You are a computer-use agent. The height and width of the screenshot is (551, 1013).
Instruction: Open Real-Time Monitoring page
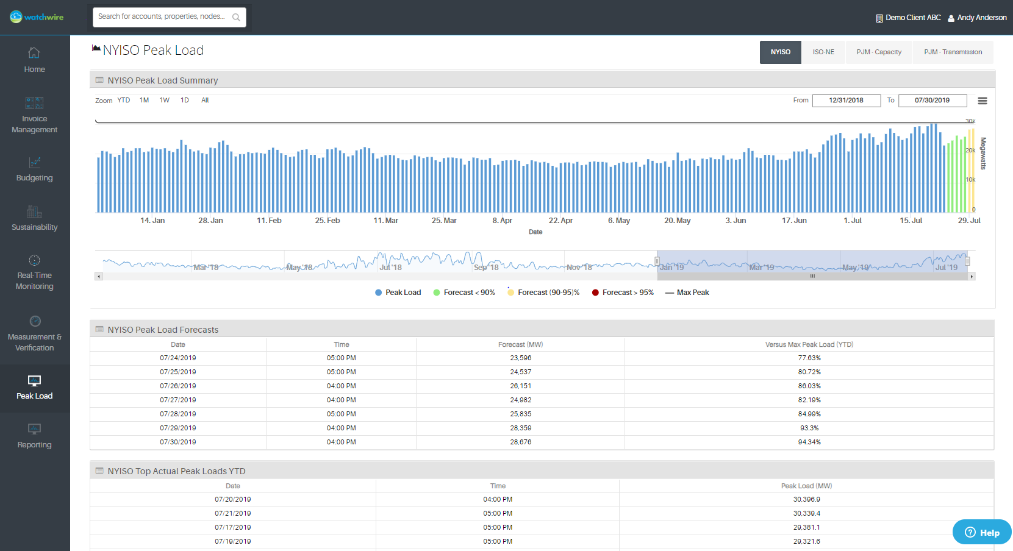point(34,272)
